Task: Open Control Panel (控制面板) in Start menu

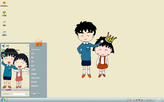Action: click(34, 74)
